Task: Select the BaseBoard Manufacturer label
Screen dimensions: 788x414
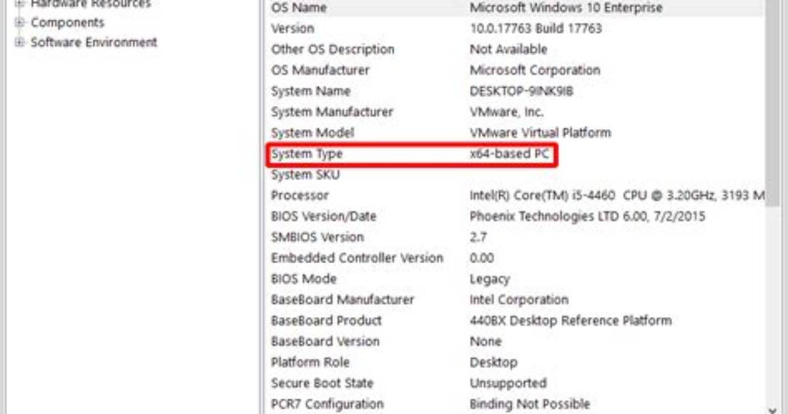Action: 343,300
